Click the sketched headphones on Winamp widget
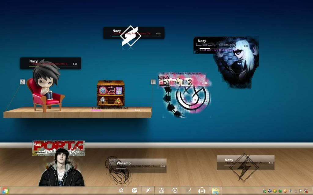 (118, 170)
